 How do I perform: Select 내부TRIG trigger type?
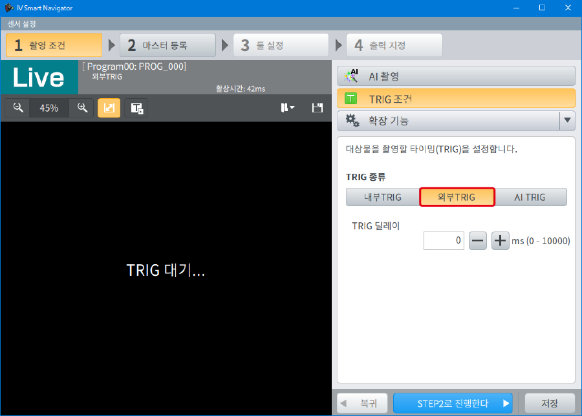point(382,197)
